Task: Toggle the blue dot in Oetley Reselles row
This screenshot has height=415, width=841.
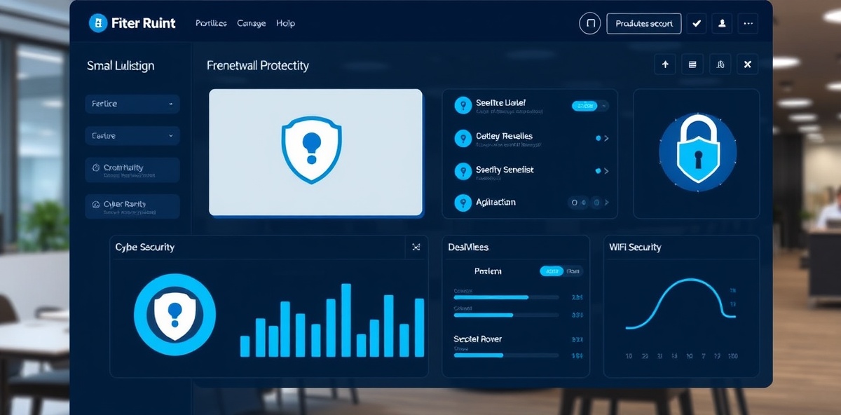Action: coord(598,139)
